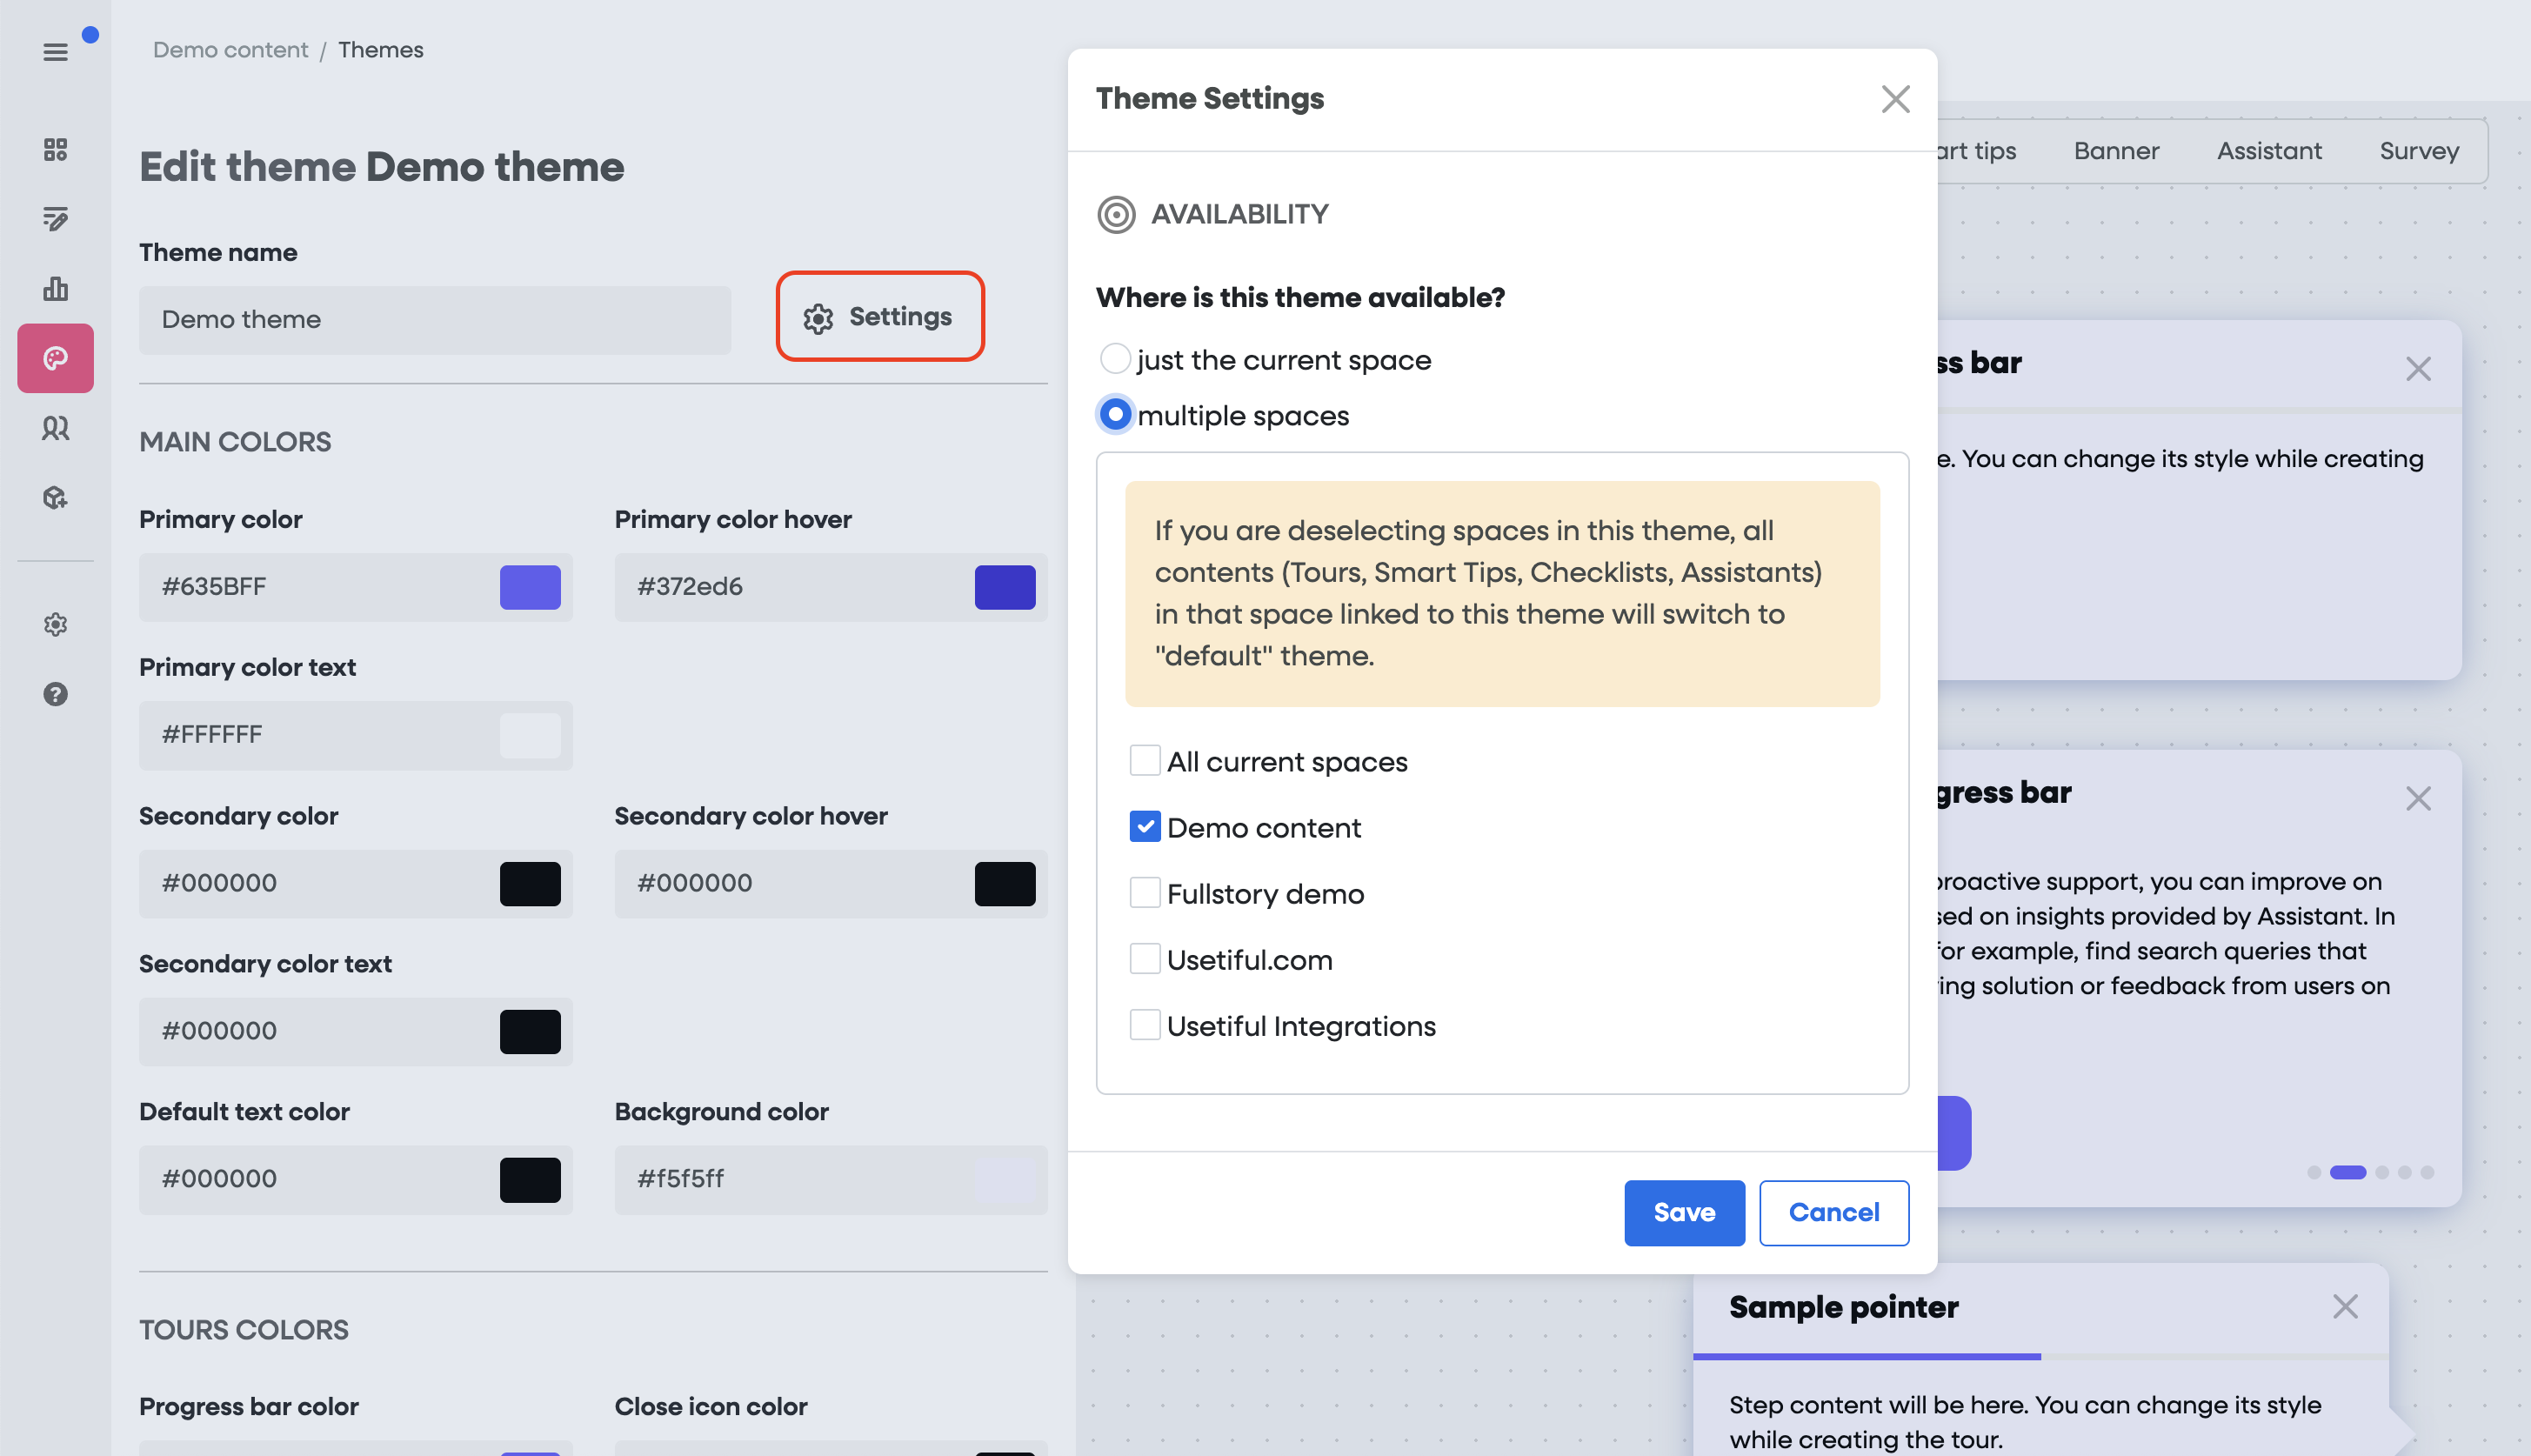Open the analytics bar chart icon

tap(55, 289)
